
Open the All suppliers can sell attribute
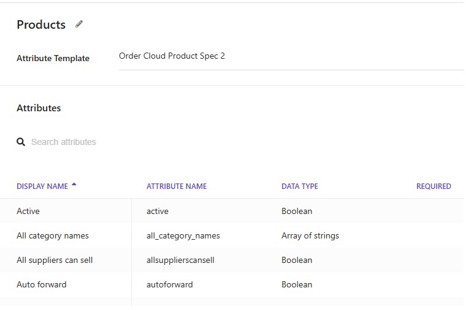55,260
